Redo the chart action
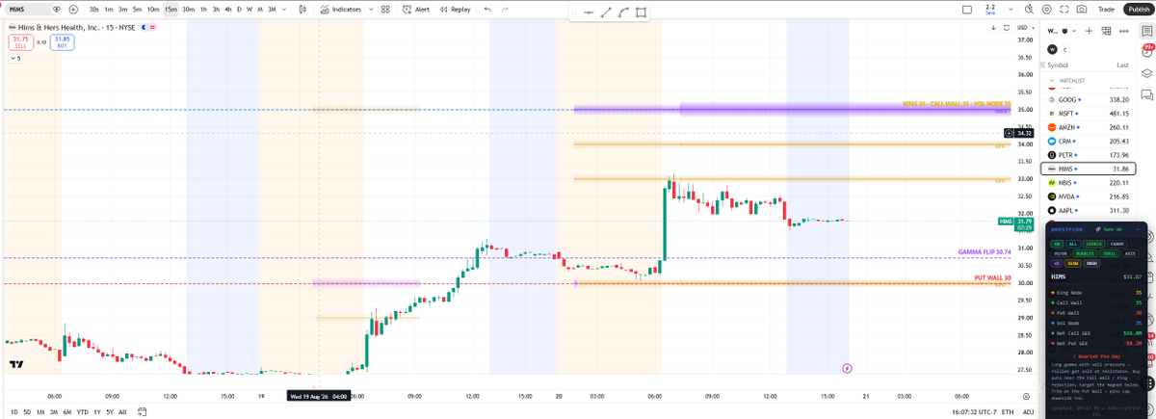 [x=505, y=9]
